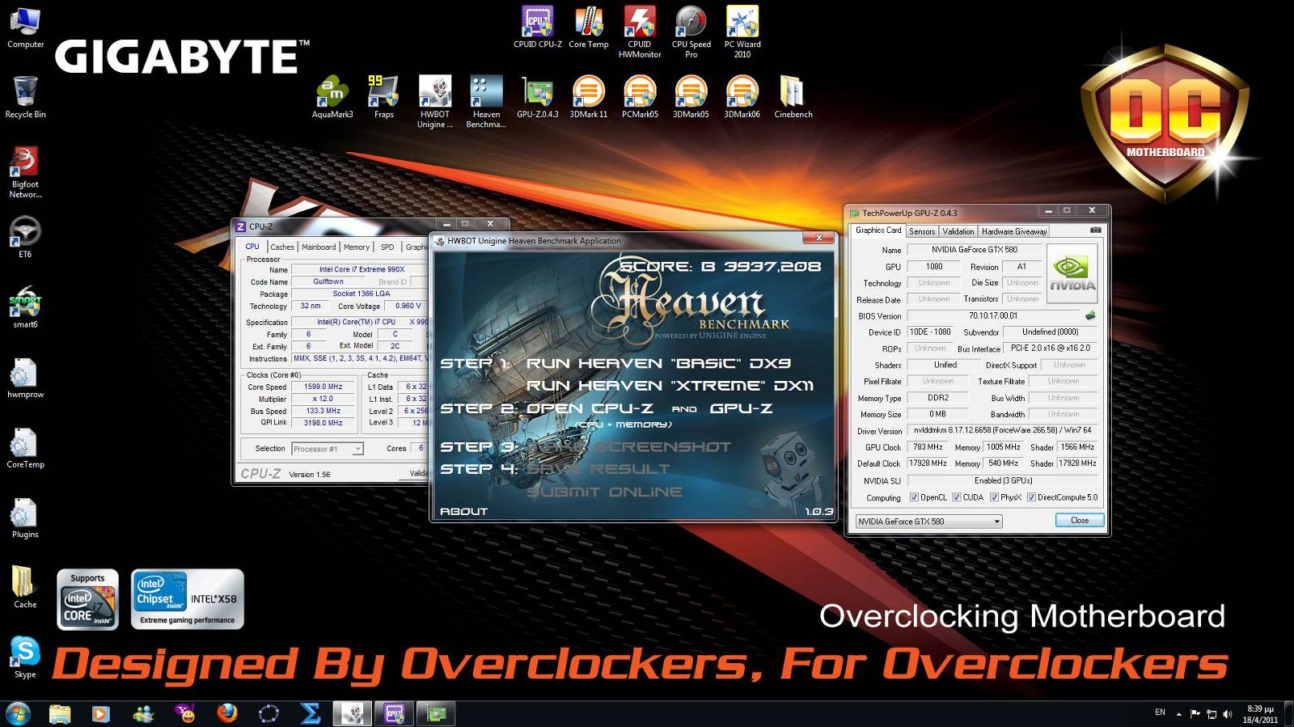Open the Validation tab in GPU-Z
1294x727 pixels.
pyautogui.click(x=958, y=231)
